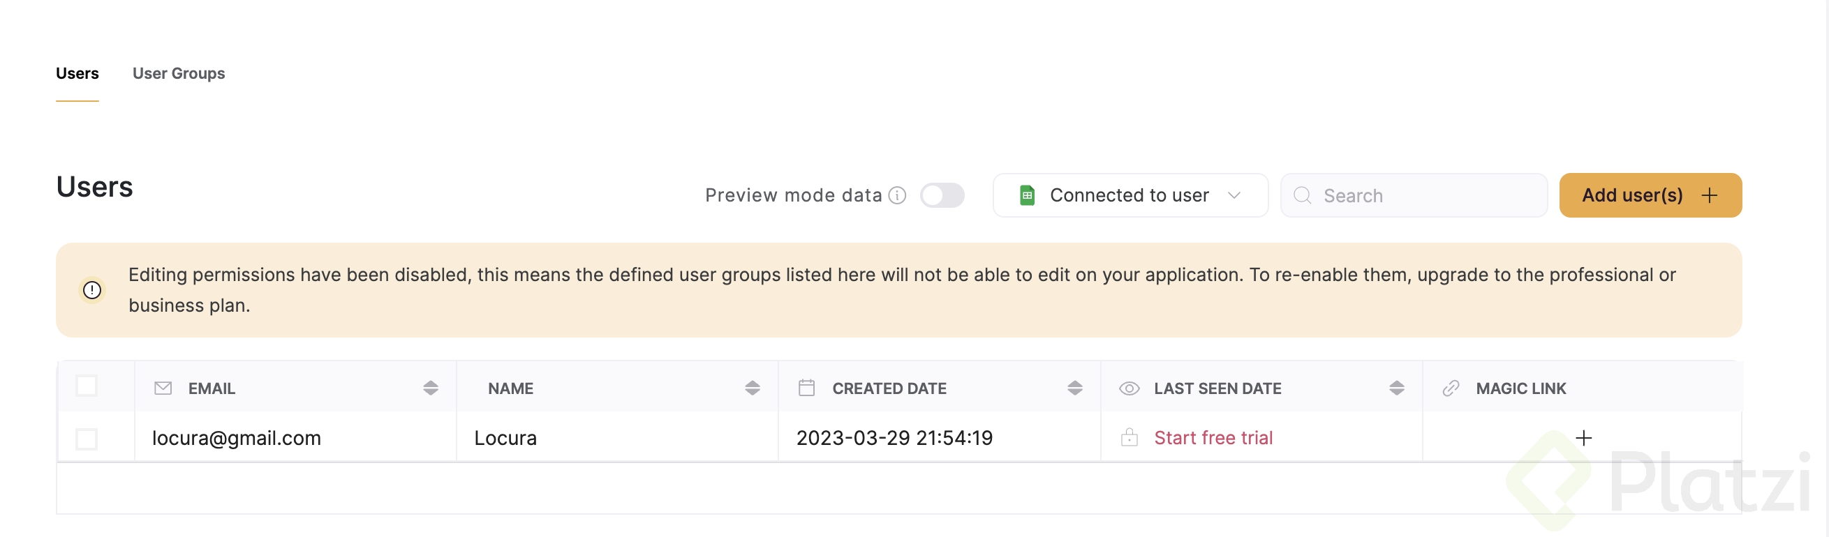Add a magic link for Locura with the plus icon
Viewport: 1829px width, 537px height.
(1583, 438)
